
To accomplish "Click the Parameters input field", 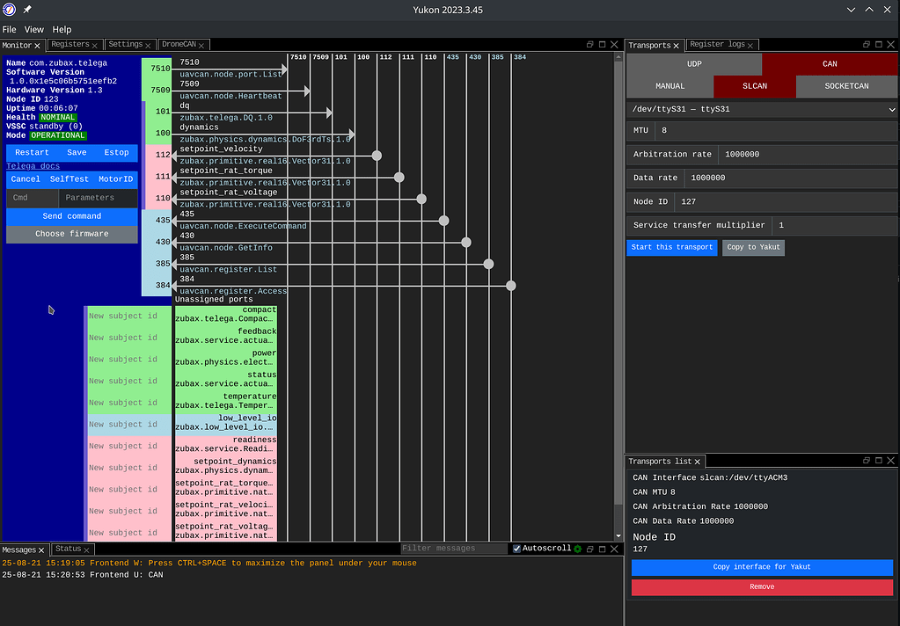I will pos(99,198).
